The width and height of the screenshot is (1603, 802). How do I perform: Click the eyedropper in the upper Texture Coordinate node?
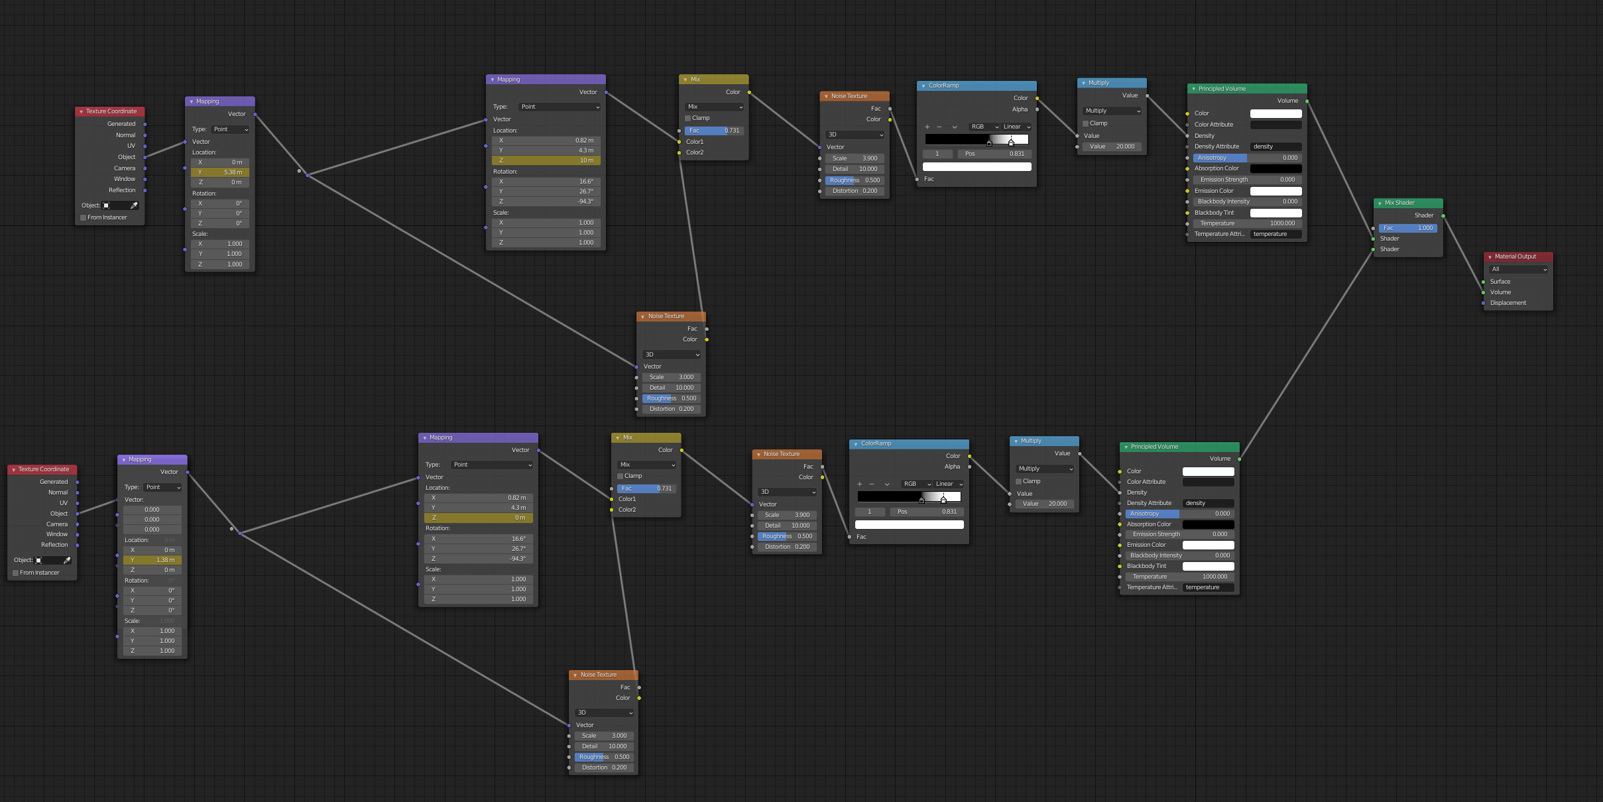click(x=134, y=205)
